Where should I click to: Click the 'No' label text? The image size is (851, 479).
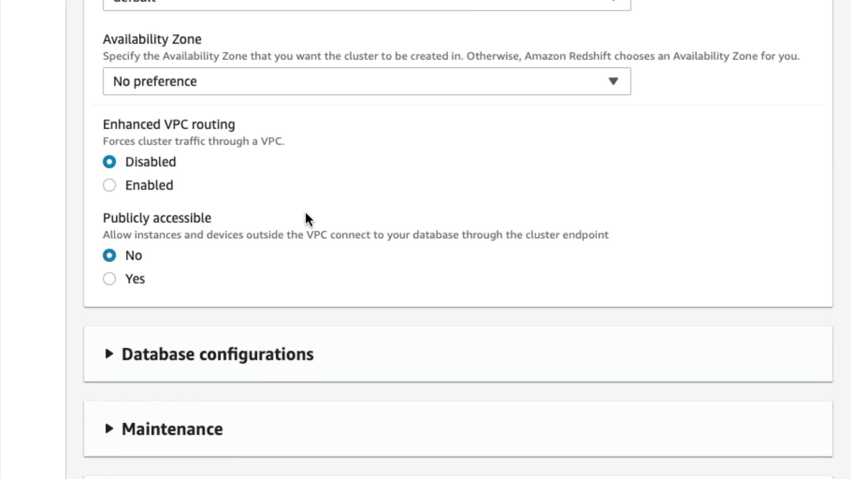(x=133, y=255)
